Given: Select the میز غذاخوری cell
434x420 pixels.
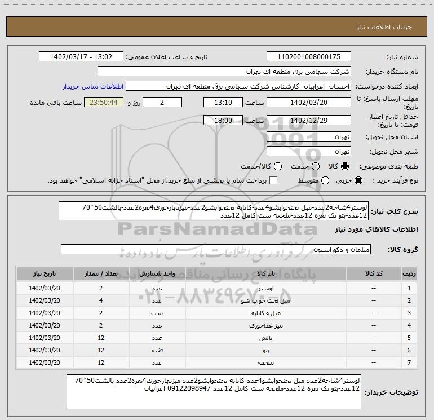Looking at the screenshot, I should coord(265,325).
